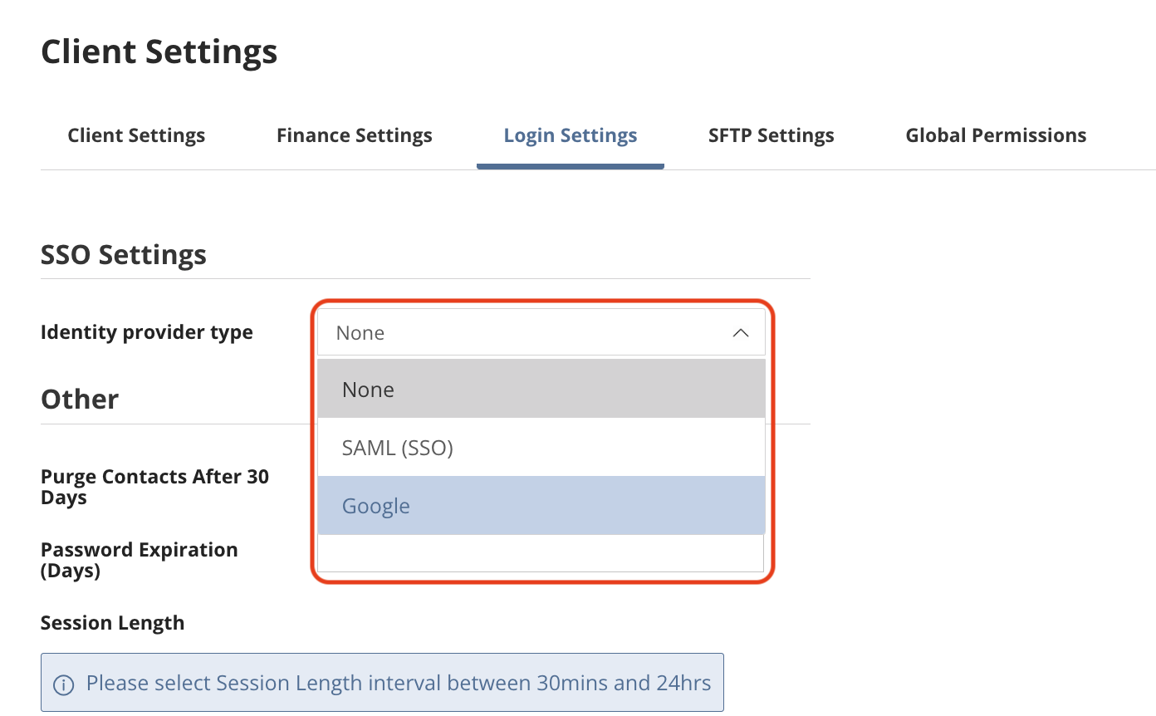Select the Login Settings tab
Viewport: 1156px width, 716px height.
click(571, 136)
